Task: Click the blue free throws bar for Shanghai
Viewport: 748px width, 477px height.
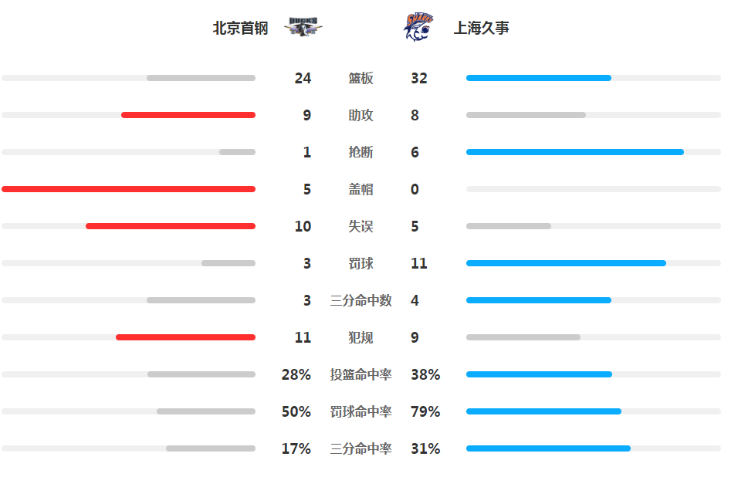Action: (x=567, y=263)
